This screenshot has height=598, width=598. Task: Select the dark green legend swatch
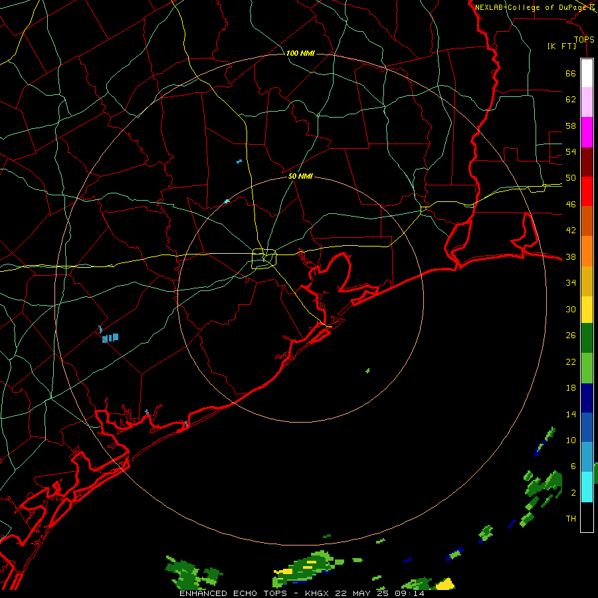(587, 338)
